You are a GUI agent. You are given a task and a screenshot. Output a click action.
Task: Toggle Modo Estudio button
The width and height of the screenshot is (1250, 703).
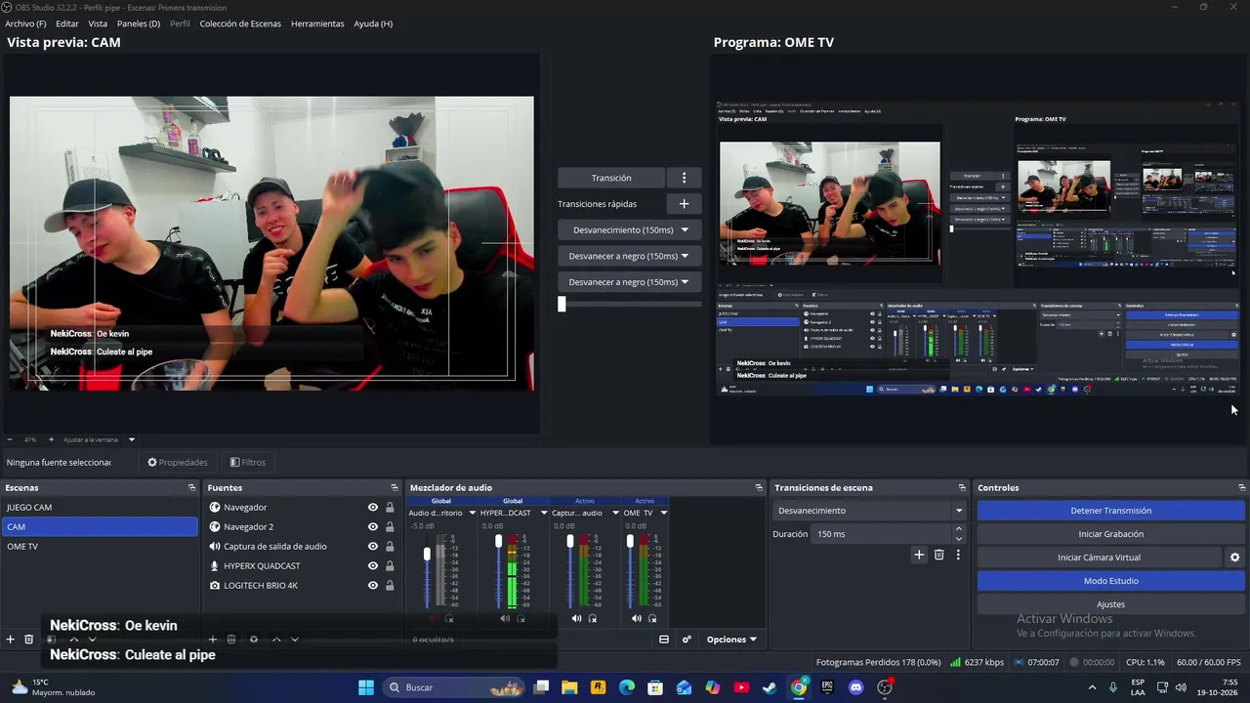click(x=1110, y=581)
